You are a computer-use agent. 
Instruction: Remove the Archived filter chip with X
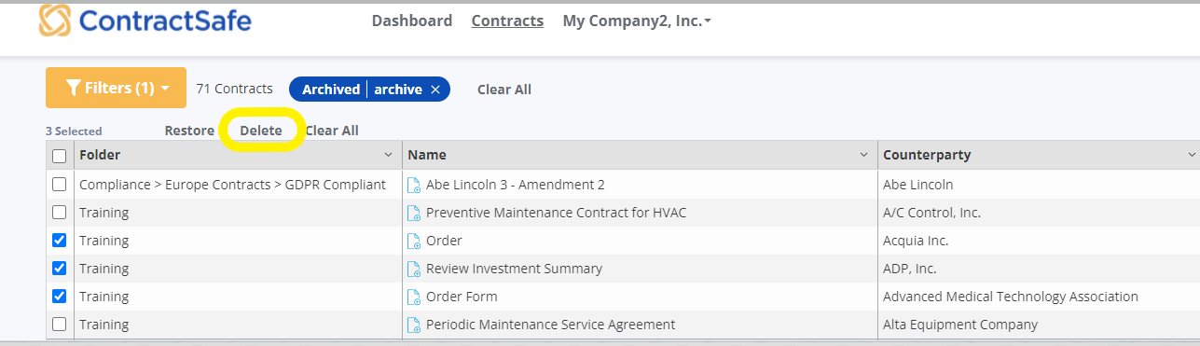coord(434,90)
